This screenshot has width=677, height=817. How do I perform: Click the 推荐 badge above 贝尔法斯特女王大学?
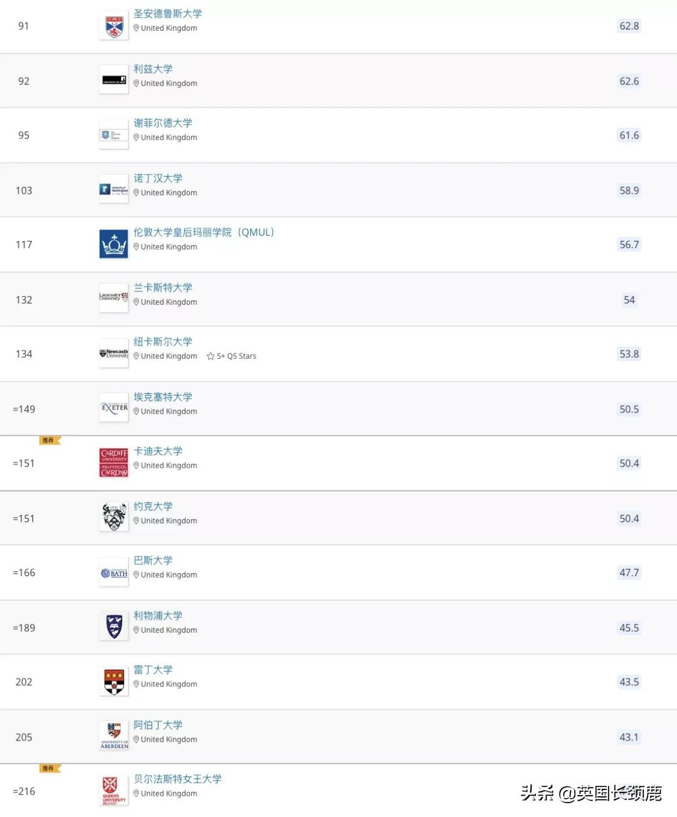(48, 767)
